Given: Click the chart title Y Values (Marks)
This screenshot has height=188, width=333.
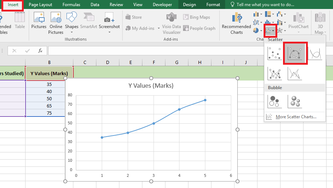Looking at the screenshot, I should coord(151,86).
